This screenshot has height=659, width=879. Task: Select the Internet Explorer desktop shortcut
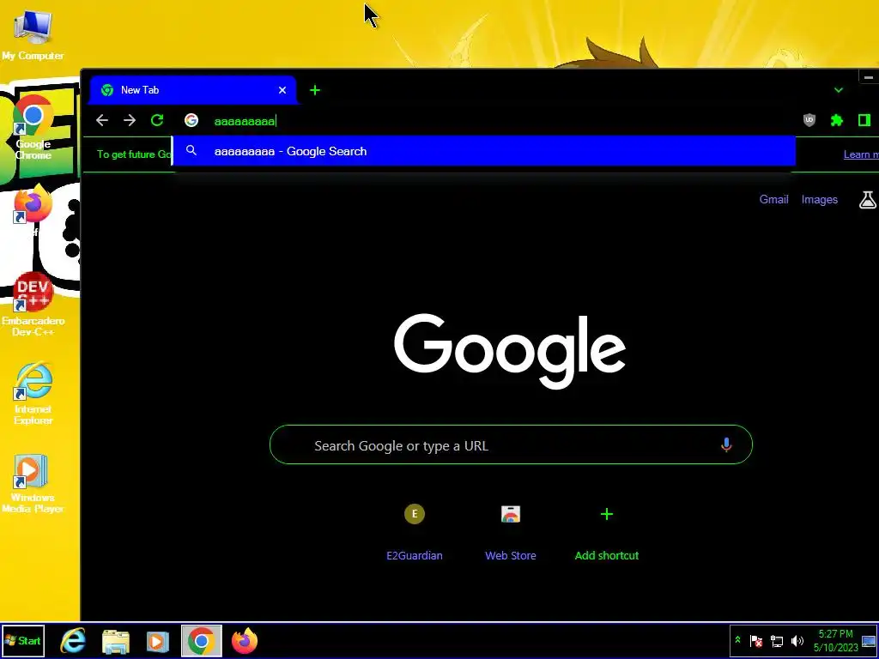coord(33,393)
